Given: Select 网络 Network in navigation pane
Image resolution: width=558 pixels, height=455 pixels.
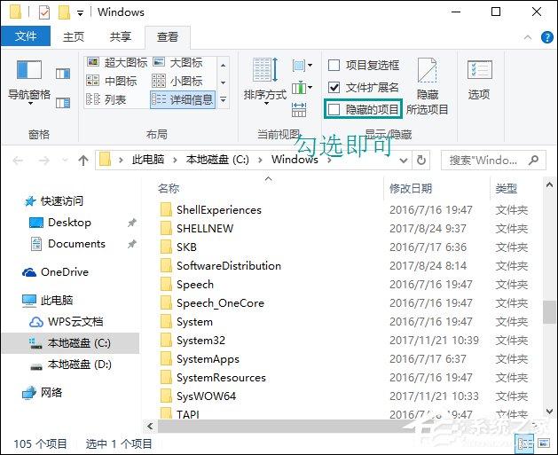Looking at the screenshot, I should (42, 392).
